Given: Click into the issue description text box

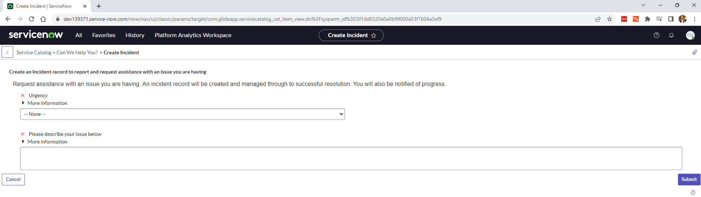Looking at the screenshot, I should (351, 158).
